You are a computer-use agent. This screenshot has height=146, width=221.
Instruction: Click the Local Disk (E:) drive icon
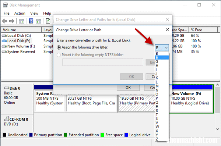(x=4, y=41)
